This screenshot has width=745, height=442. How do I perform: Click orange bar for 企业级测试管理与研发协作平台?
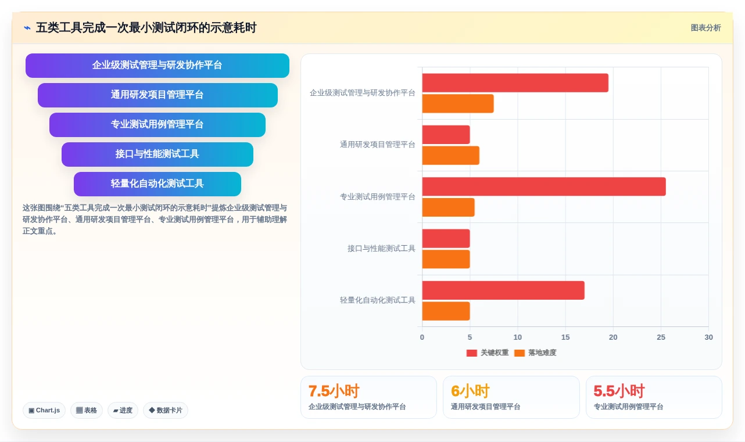tap(458, 104)
